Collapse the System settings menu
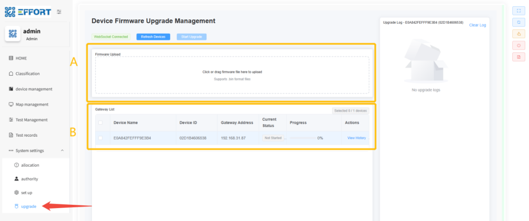 point(62,151)
